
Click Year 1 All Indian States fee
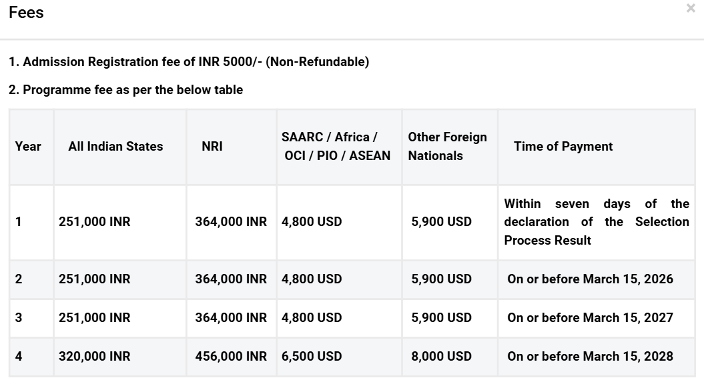(x=95, y=222)
